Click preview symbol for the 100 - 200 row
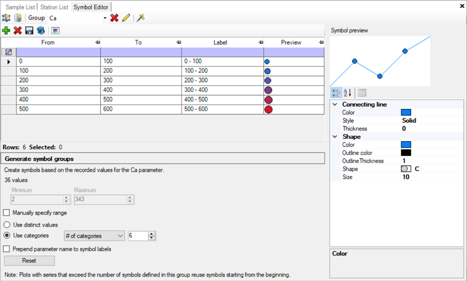Screen dimensions: 467x281 point(267,71)
